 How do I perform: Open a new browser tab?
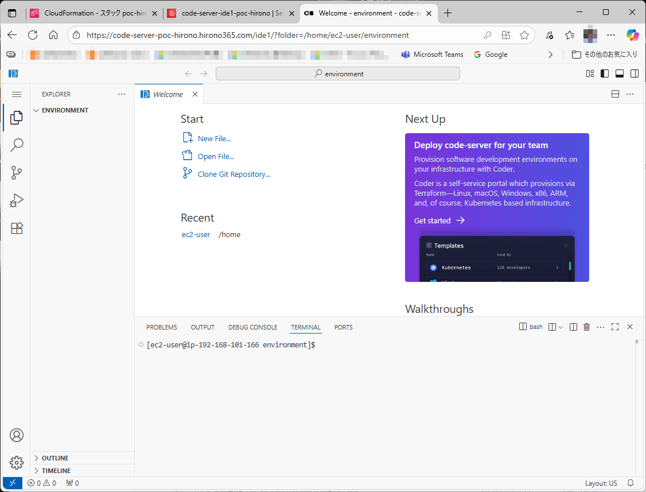click(x=448, y=13)
